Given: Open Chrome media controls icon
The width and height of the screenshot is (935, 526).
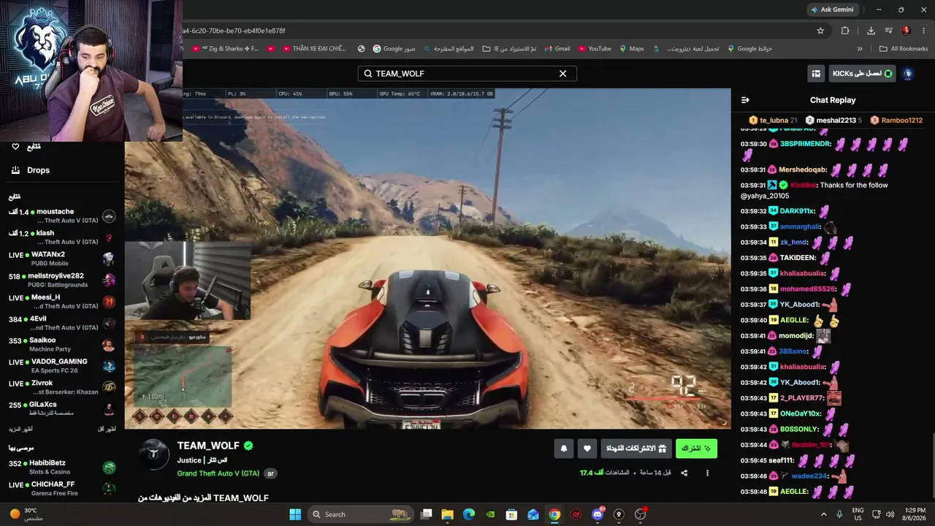Looking at the screenshot, I should click(x=889, y=31).
